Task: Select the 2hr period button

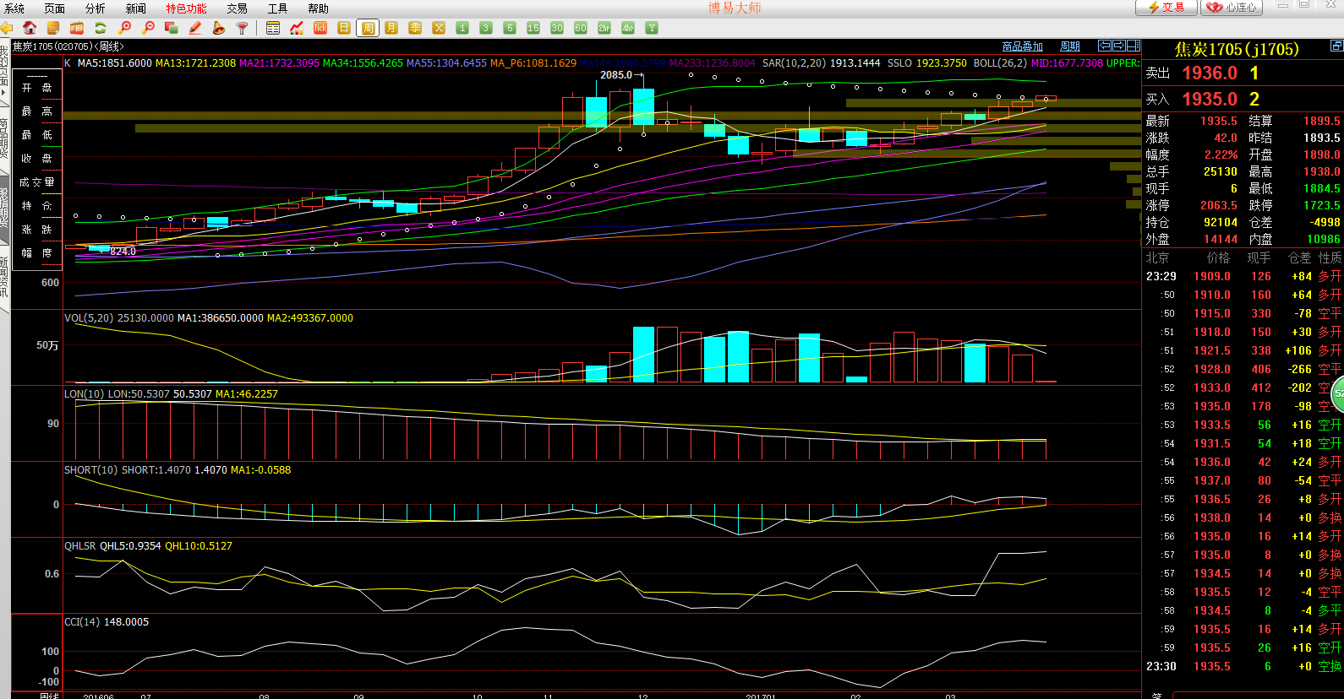Action: click(604, 28)
